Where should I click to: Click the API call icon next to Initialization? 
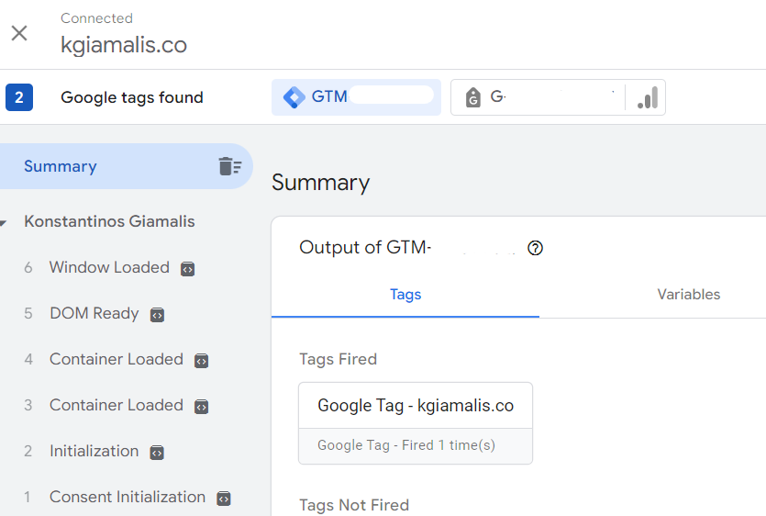(157, 453)
